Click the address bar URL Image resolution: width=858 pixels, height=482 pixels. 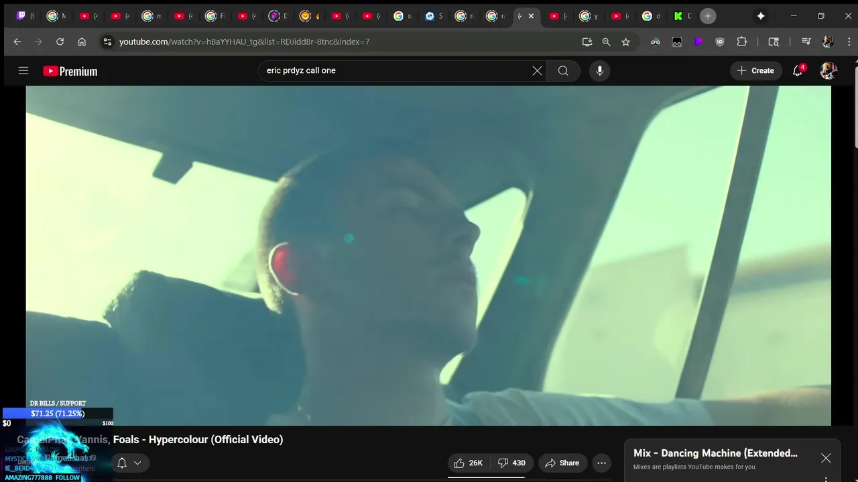pyautogui.click(x=245, y=42)
